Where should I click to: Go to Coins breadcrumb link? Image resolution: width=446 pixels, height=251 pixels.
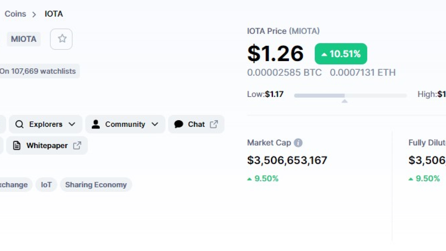pyautogui.click(x=15, y=14)
